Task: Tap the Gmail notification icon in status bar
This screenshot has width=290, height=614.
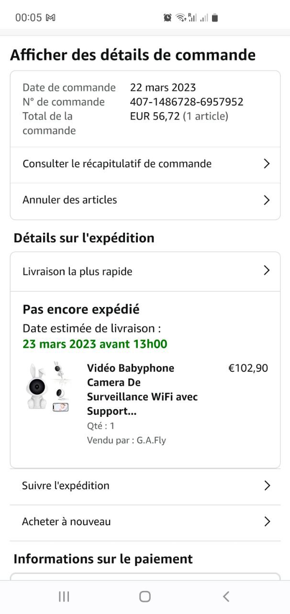Action: (50, 18)
